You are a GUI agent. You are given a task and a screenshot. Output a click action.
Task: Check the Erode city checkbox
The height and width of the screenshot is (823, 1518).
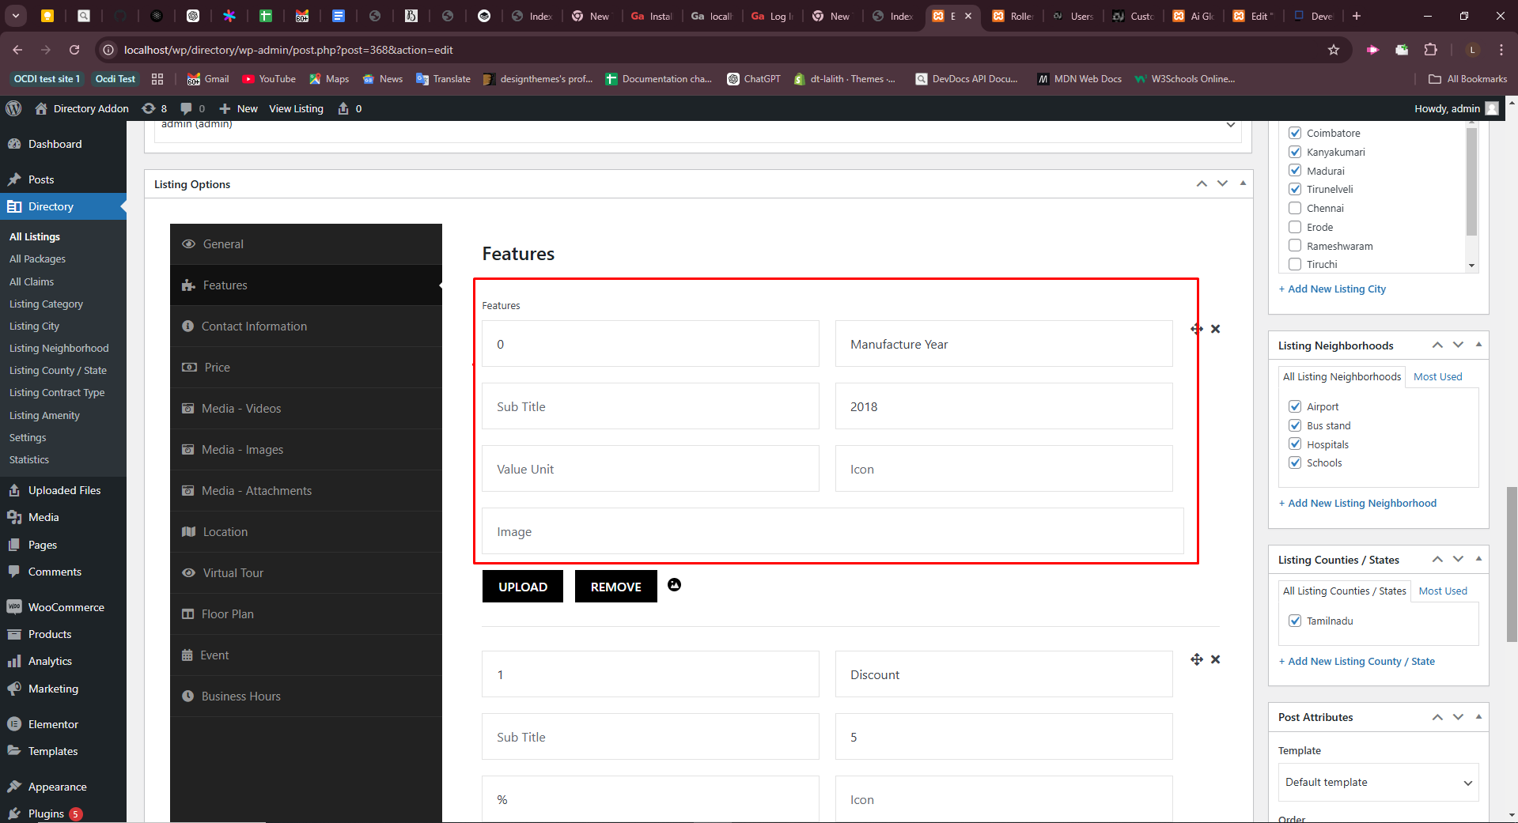(1295, 227)
